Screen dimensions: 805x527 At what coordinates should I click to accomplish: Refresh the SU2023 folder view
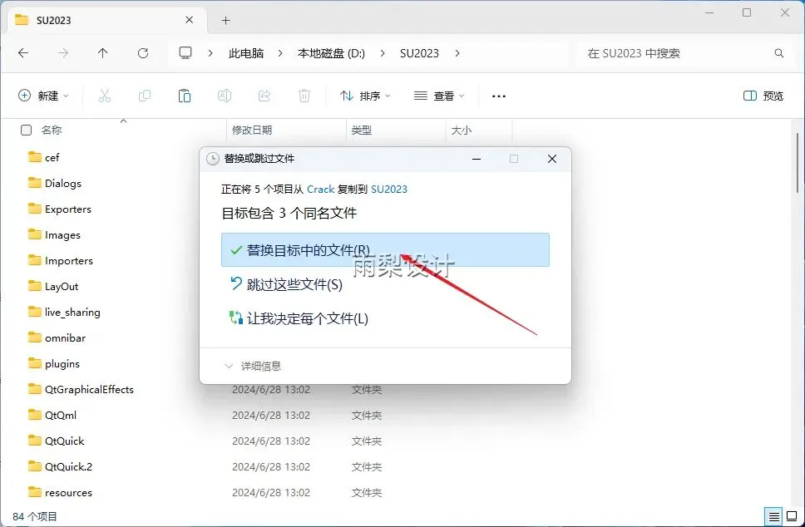point(143,53)
